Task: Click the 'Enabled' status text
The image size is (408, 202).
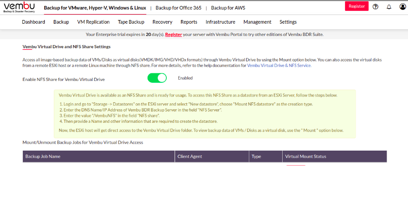Action: click(x=185, y=78)
